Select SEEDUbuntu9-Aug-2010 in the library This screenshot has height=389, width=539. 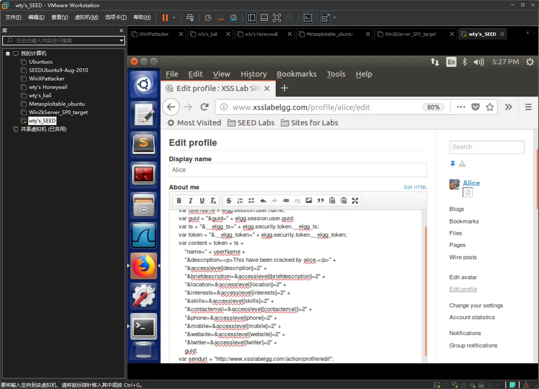[59, 70]
